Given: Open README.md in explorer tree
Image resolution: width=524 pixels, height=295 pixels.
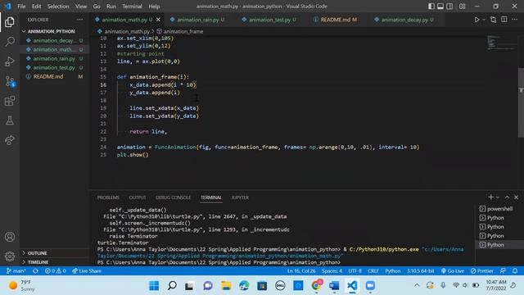Looking at the screenshot, I should (55, 76).
